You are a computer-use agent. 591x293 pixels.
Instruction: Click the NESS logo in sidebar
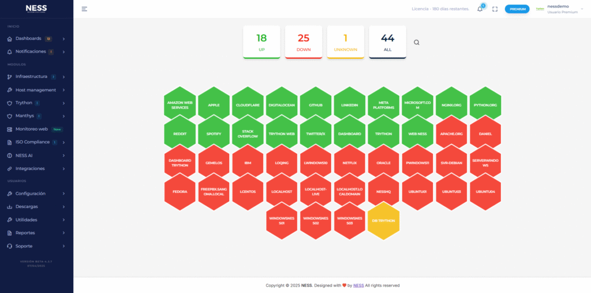[36, 9]
